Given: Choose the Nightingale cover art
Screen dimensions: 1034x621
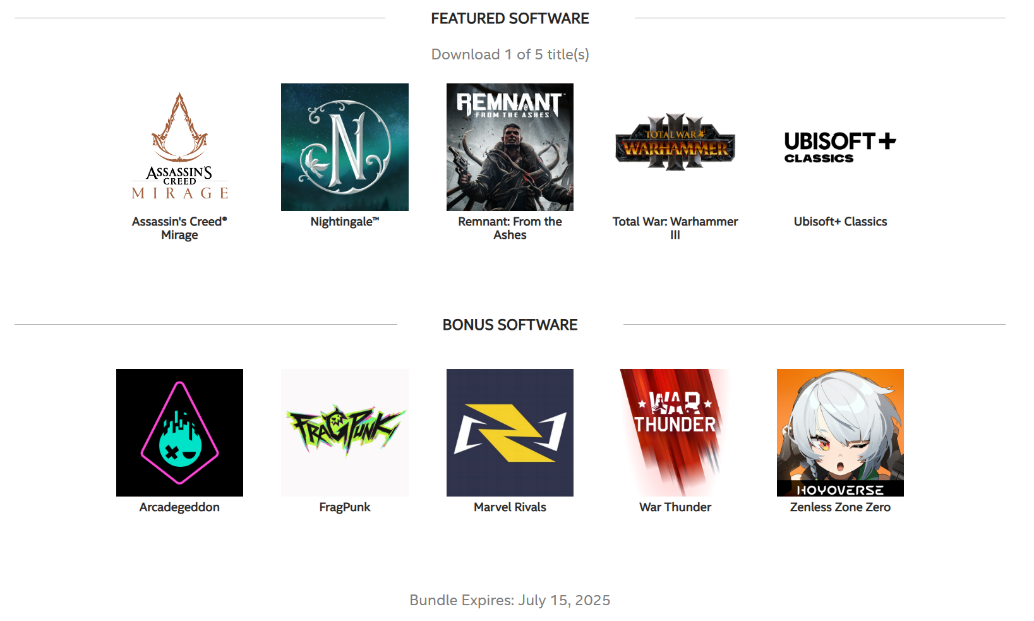Looking at the screenshot, I should [345, 147].
